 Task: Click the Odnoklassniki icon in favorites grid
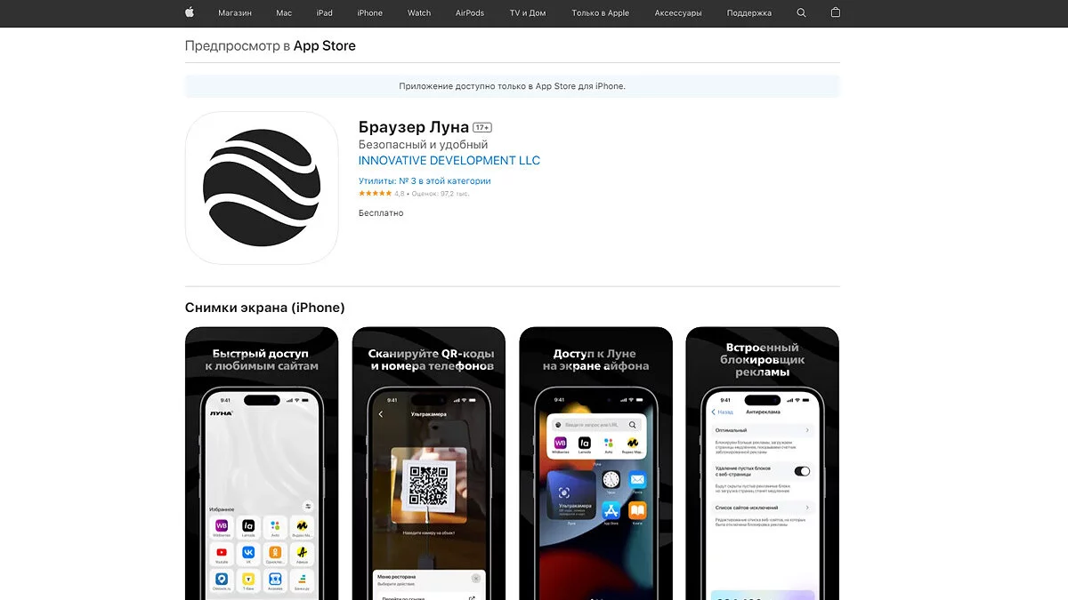[275, 552]
